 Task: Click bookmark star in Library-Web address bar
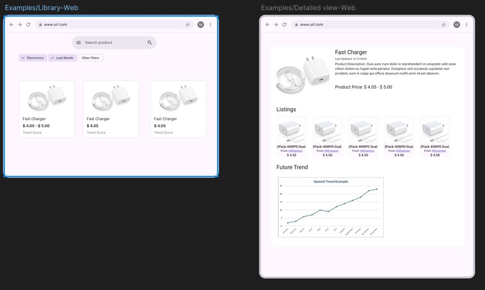188,25
